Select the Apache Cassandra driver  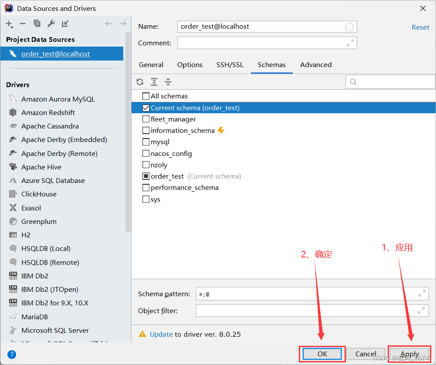click(x=50, y=126)
